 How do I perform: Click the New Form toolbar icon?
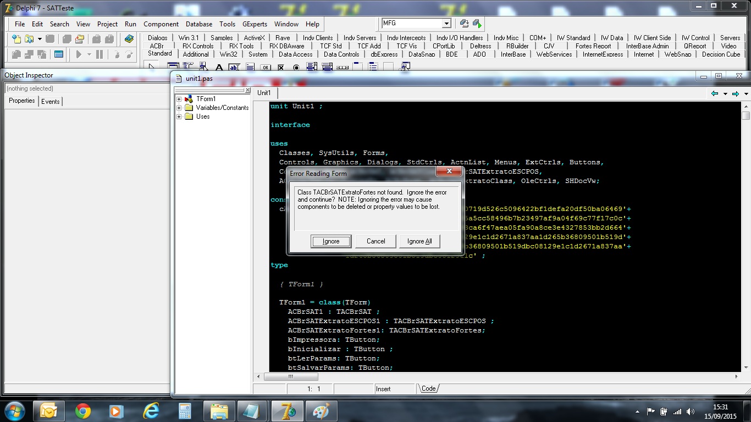coord(59,54)
